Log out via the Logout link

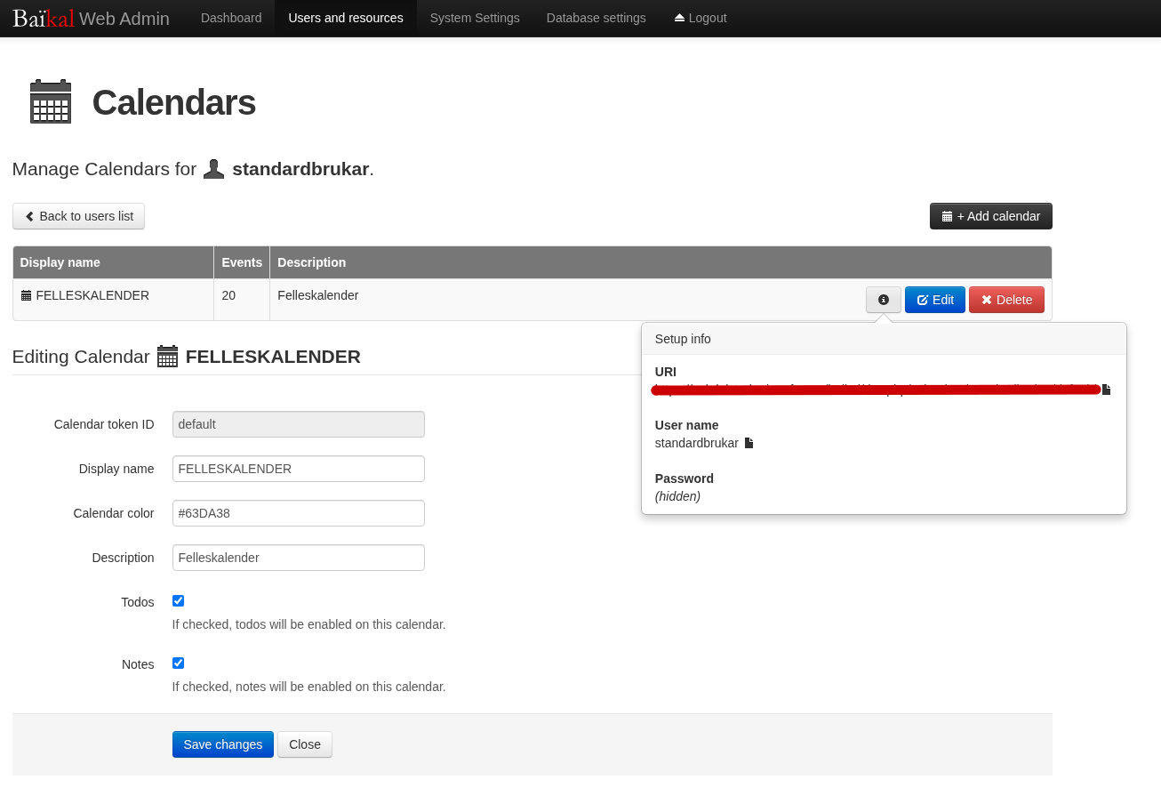point(701,18)
